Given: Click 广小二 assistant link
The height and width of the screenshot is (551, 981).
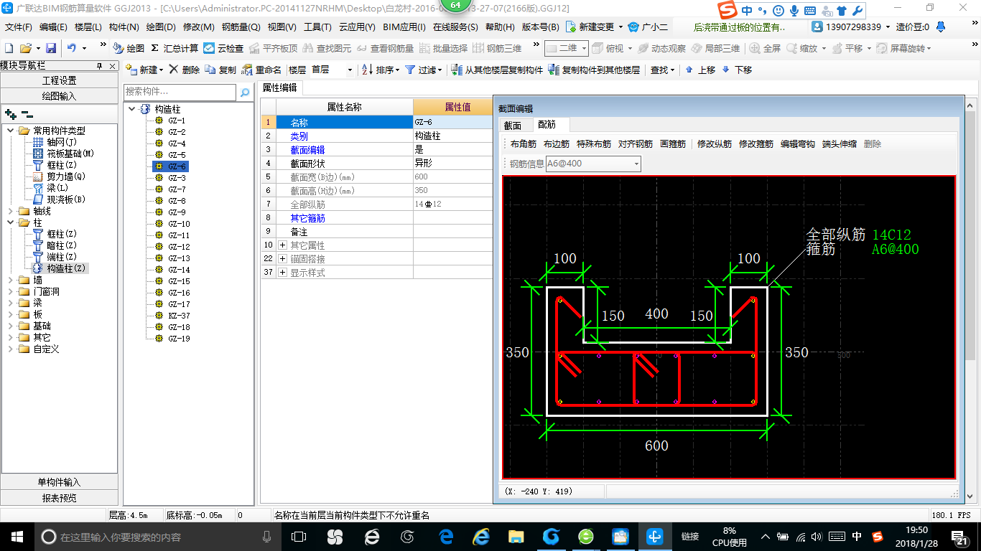Looking at the screenshot, I should tap(648, 27).
